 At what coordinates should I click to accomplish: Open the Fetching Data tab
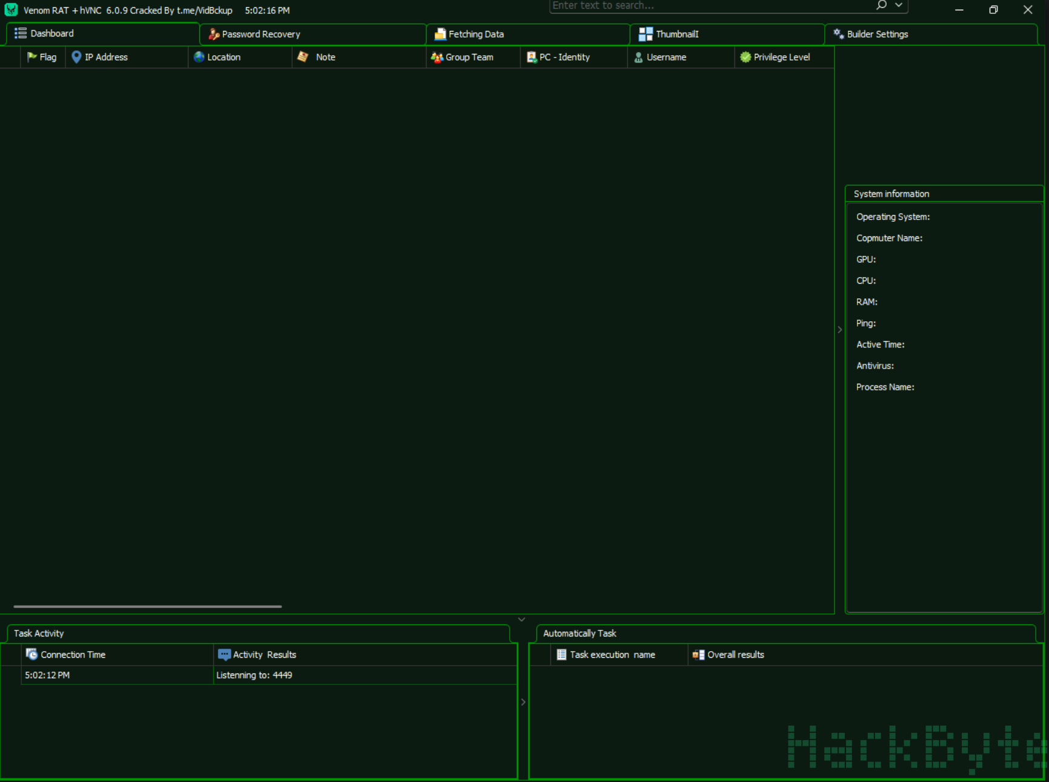pyautogui.click(x=528, y=34)
